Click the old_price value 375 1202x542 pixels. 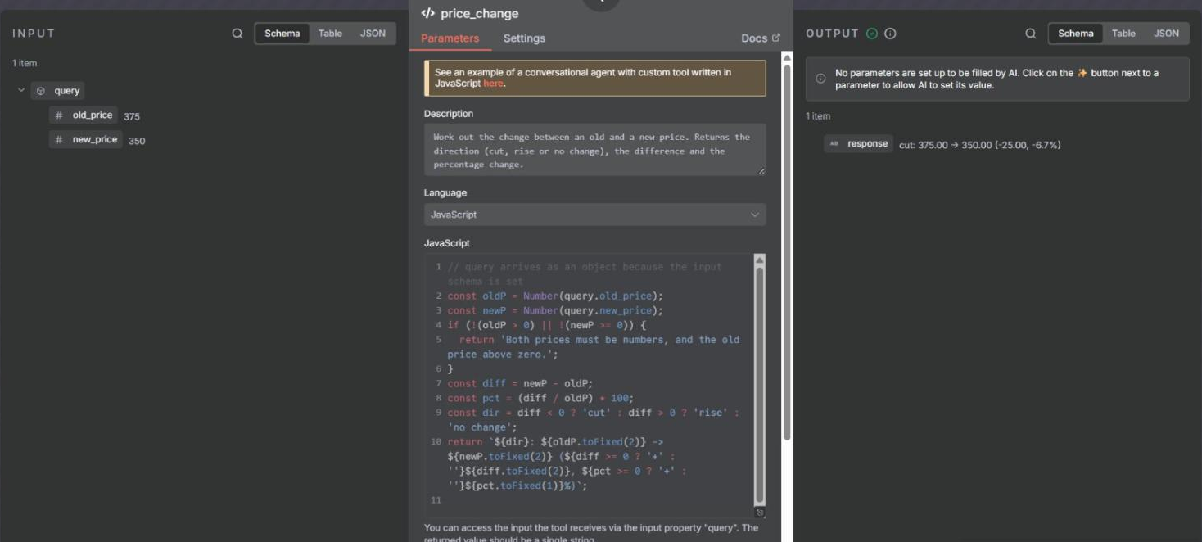pyautogui.click(x=132, y=117)
